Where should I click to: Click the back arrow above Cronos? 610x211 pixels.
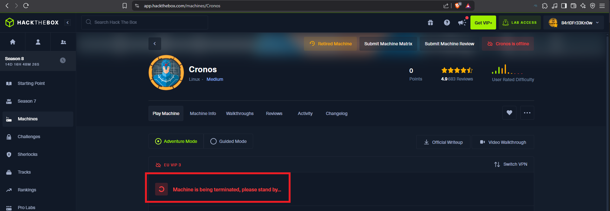click(x=155, y=44)
